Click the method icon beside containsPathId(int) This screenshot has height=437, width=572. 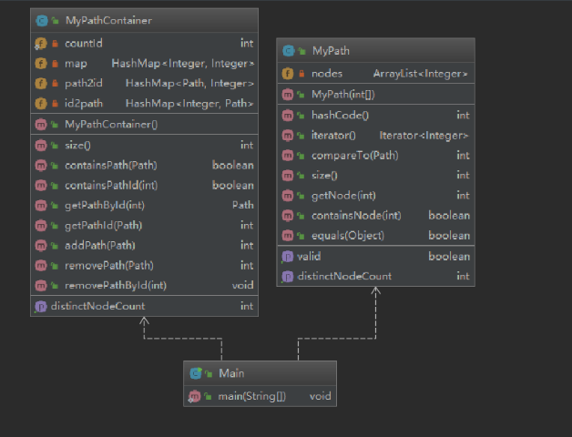(41, 186)
